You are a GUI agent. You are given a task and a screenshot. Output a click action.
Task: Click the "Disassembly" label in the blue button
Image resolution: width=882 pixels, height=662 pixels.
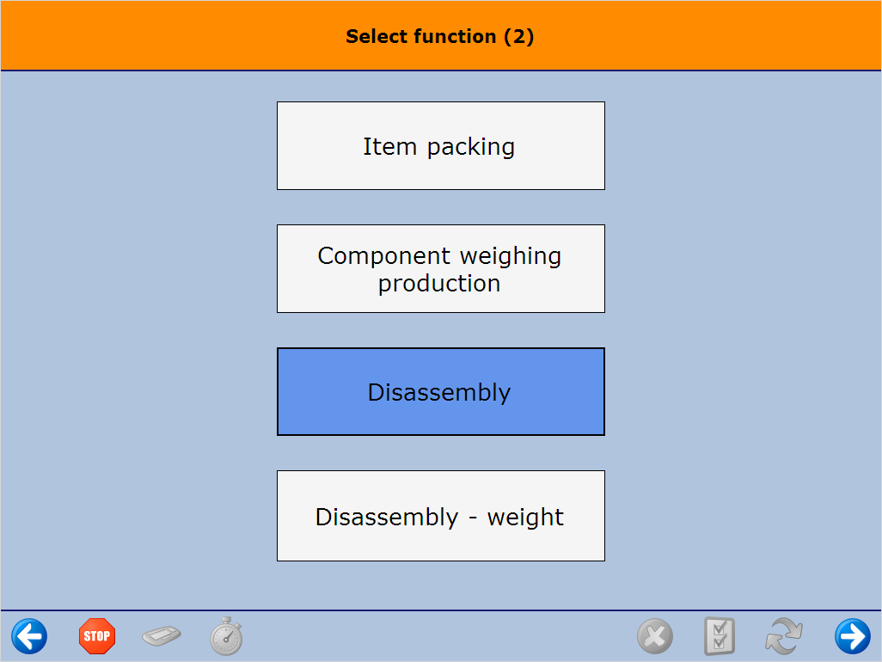point(439,392)
